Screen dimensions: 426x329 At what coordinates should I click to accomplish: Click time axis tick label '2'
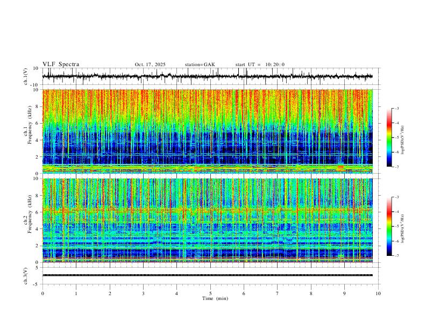pyautogui.click(x=110, y=294)
